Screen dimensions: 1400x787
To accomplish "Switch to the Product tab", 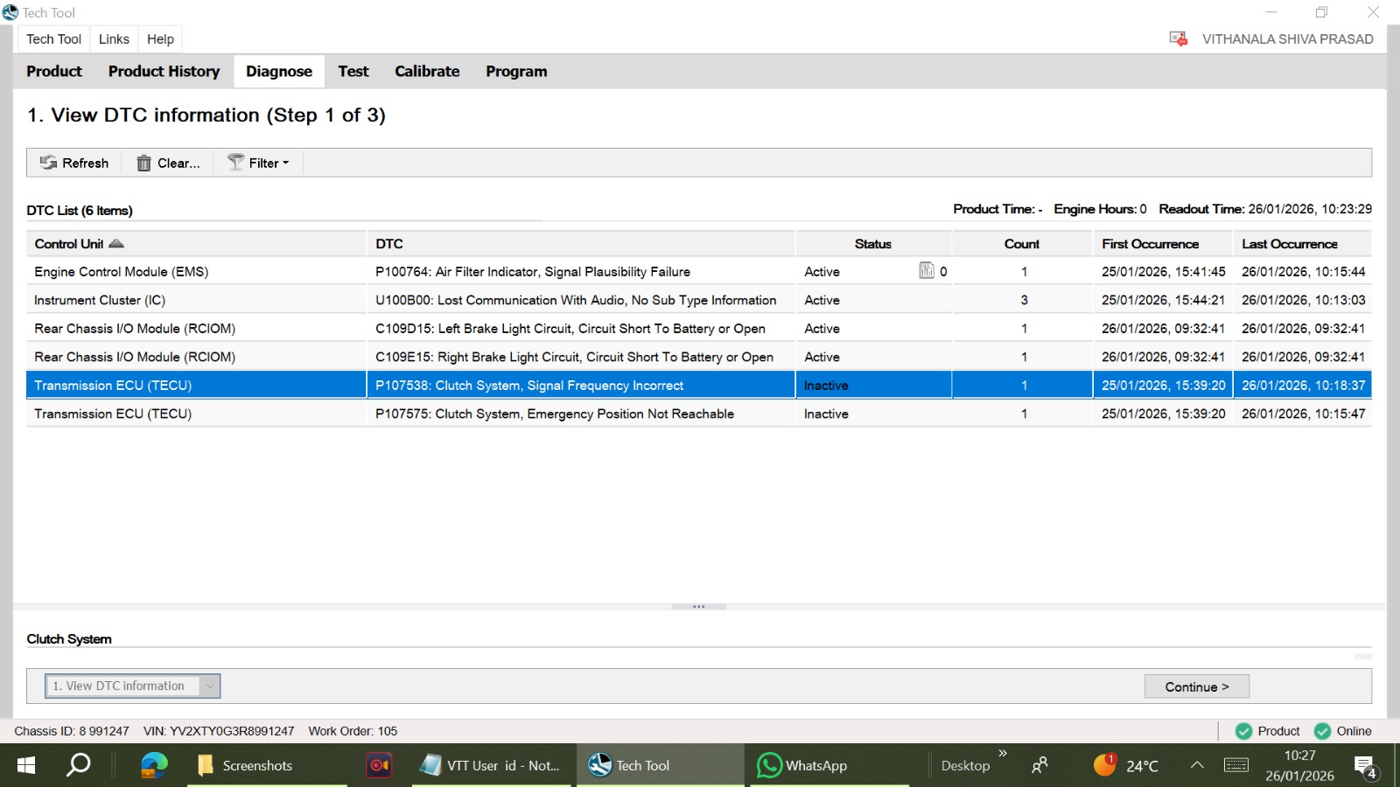I will point(54,72).
